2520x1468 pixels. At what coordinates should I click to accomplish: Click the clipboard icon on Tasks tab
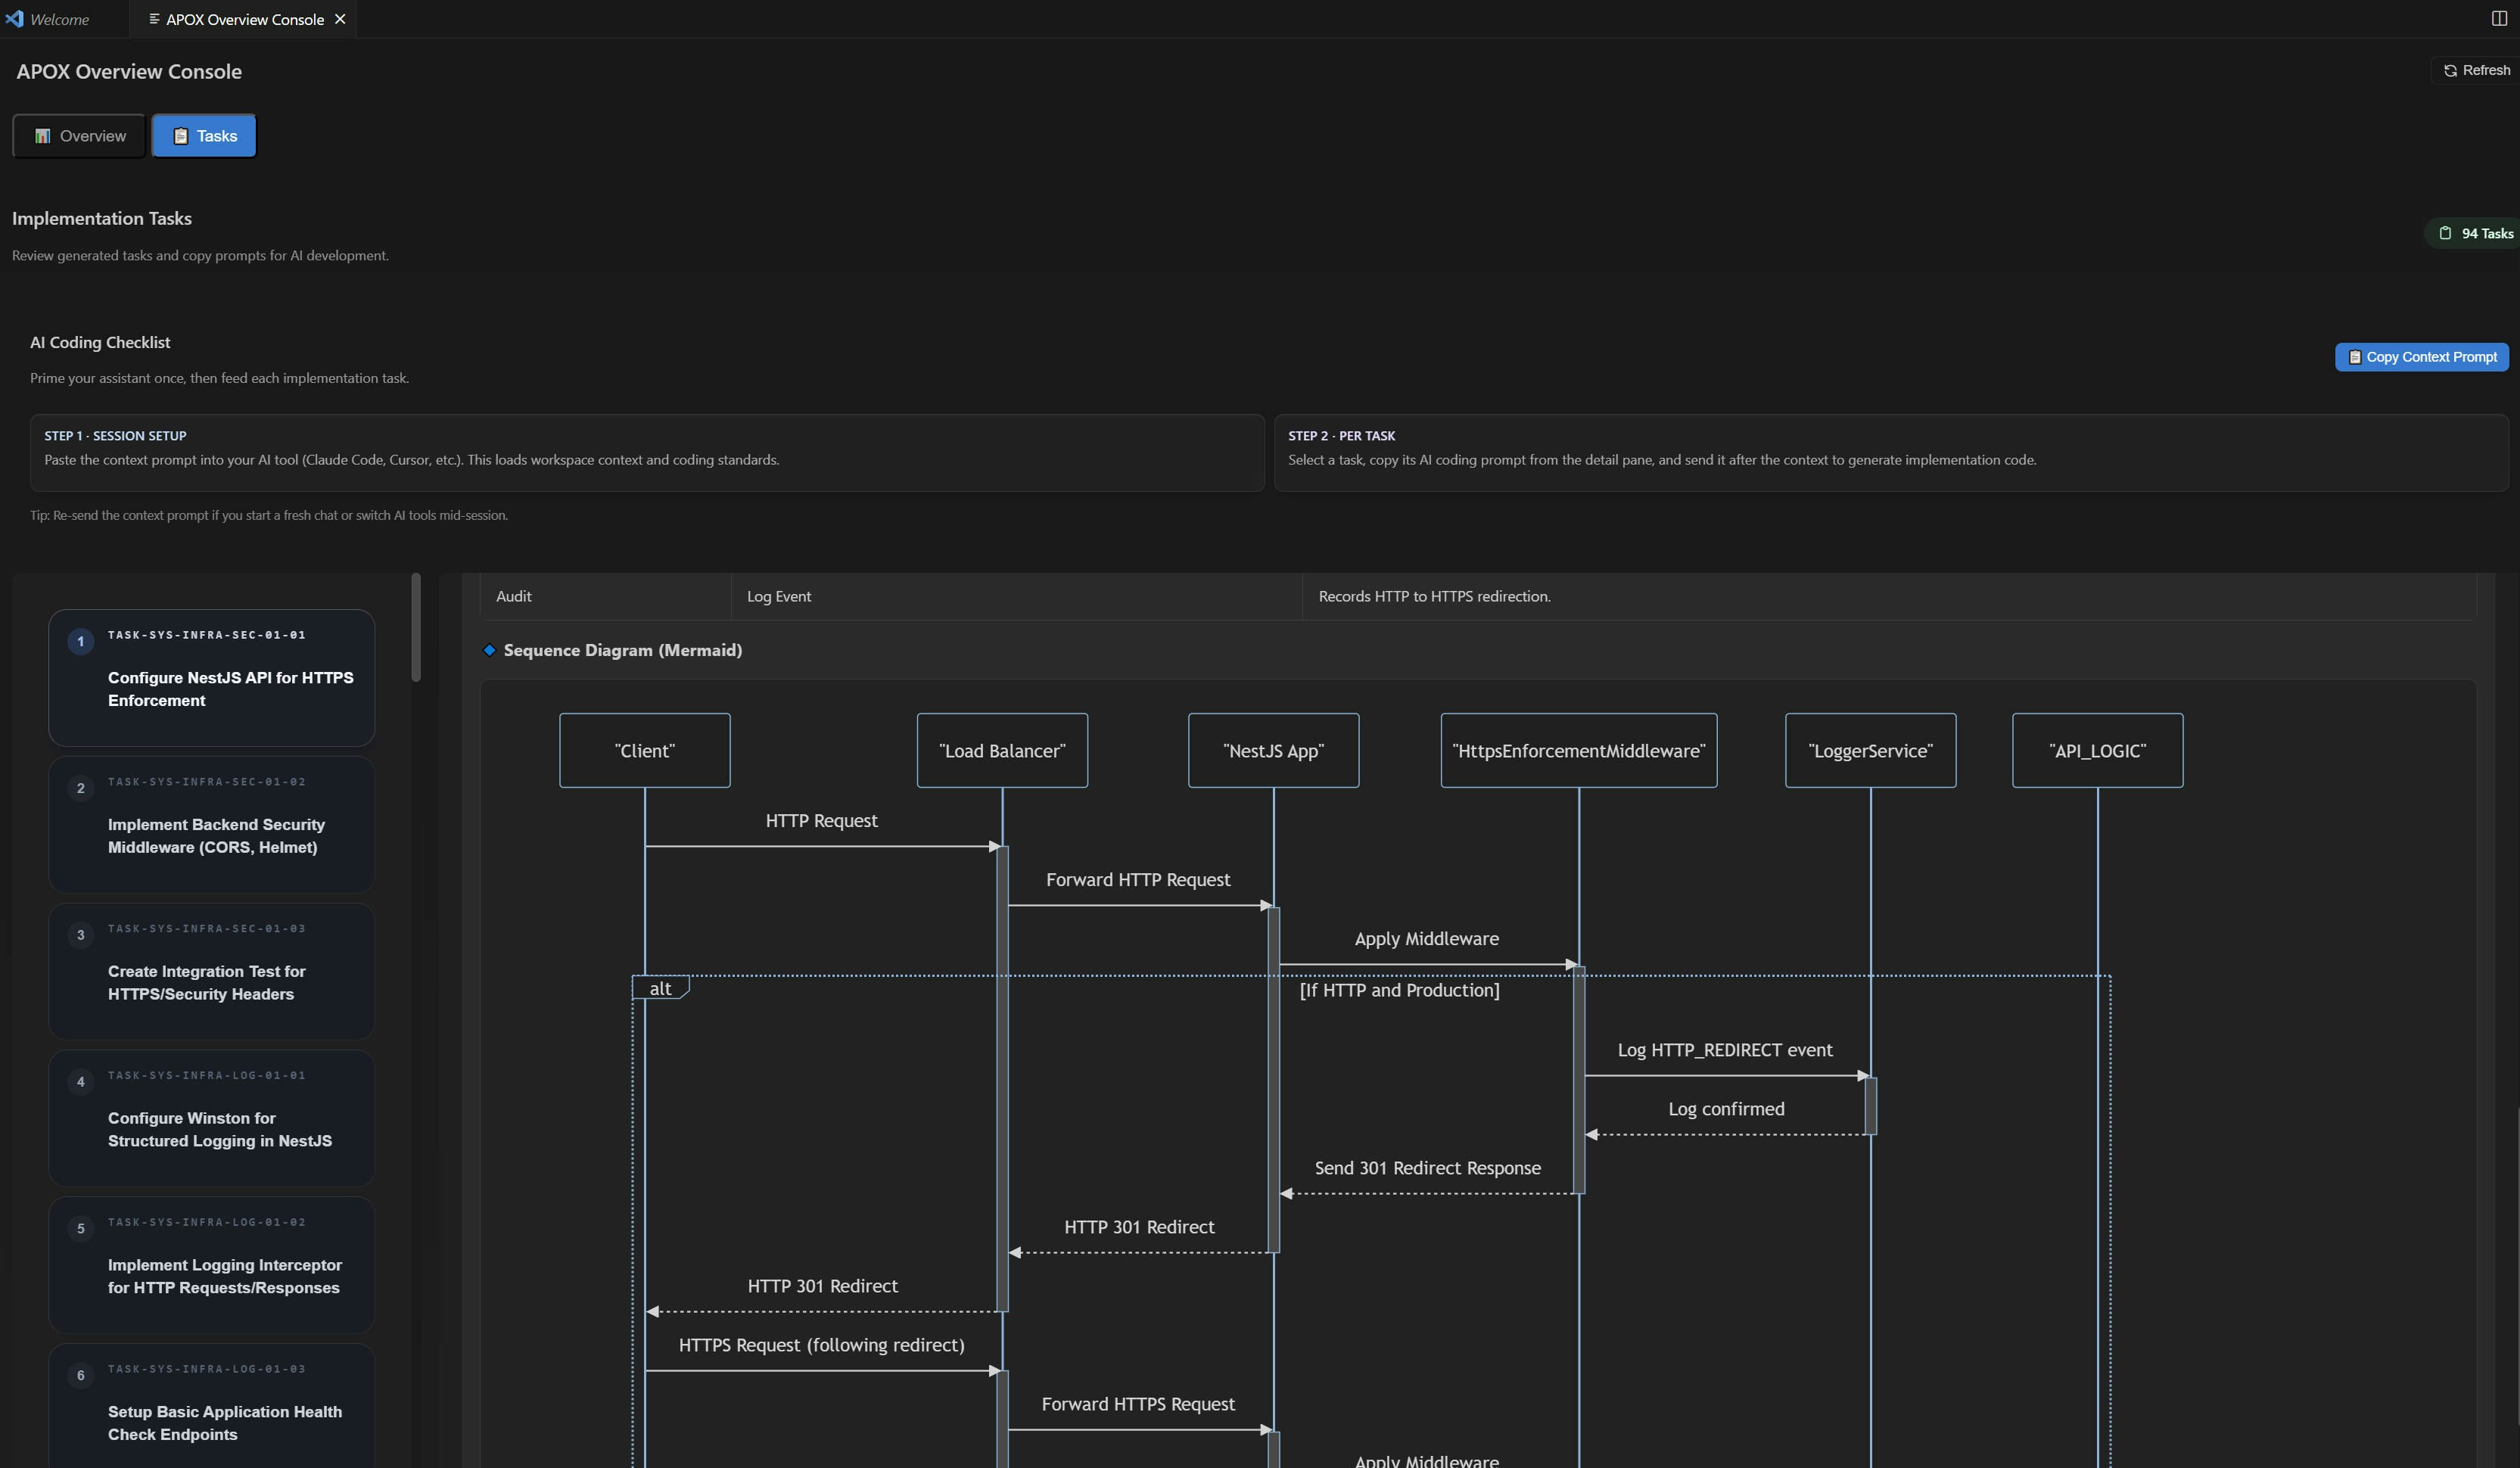coord(181,136)
